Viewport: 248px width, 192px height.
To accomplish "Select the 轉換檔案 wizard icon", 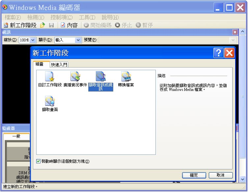I will click(x=125, y=76).
